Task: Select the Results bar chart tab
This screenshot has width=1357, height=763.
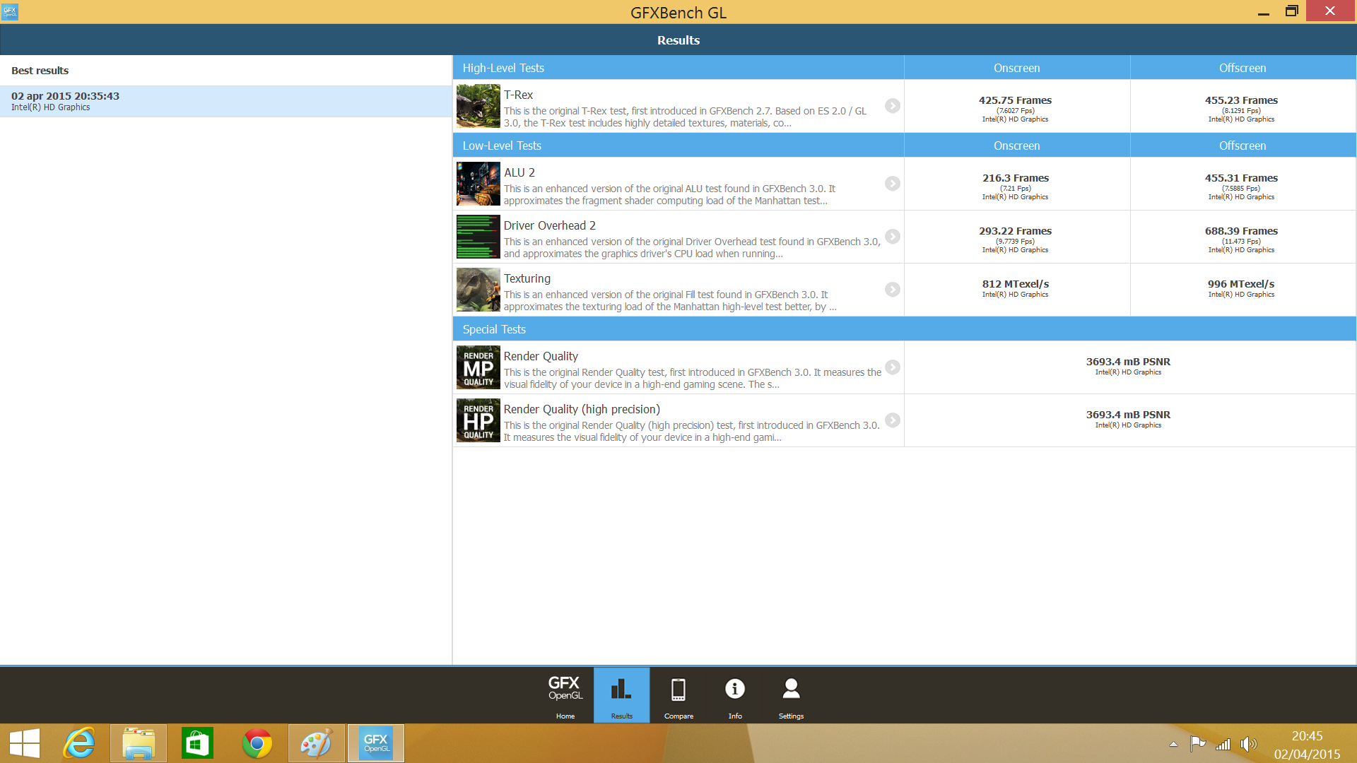Action: point(621,694)
